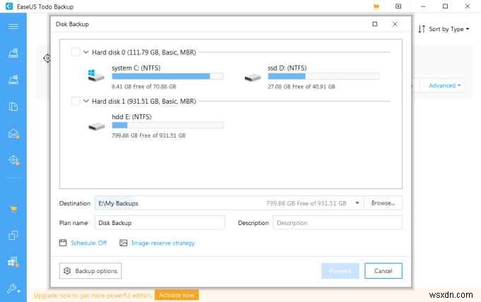The height and width of the screenshot is (302, 481).
Task: Select Disk/Partition Backup sidebar icon
Action: click(x=13, y=53)
